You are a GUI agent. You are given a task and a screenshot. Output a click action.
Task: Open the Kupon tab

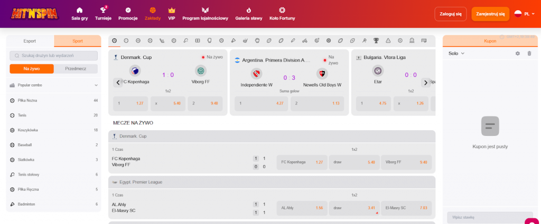tap(490, 41)
